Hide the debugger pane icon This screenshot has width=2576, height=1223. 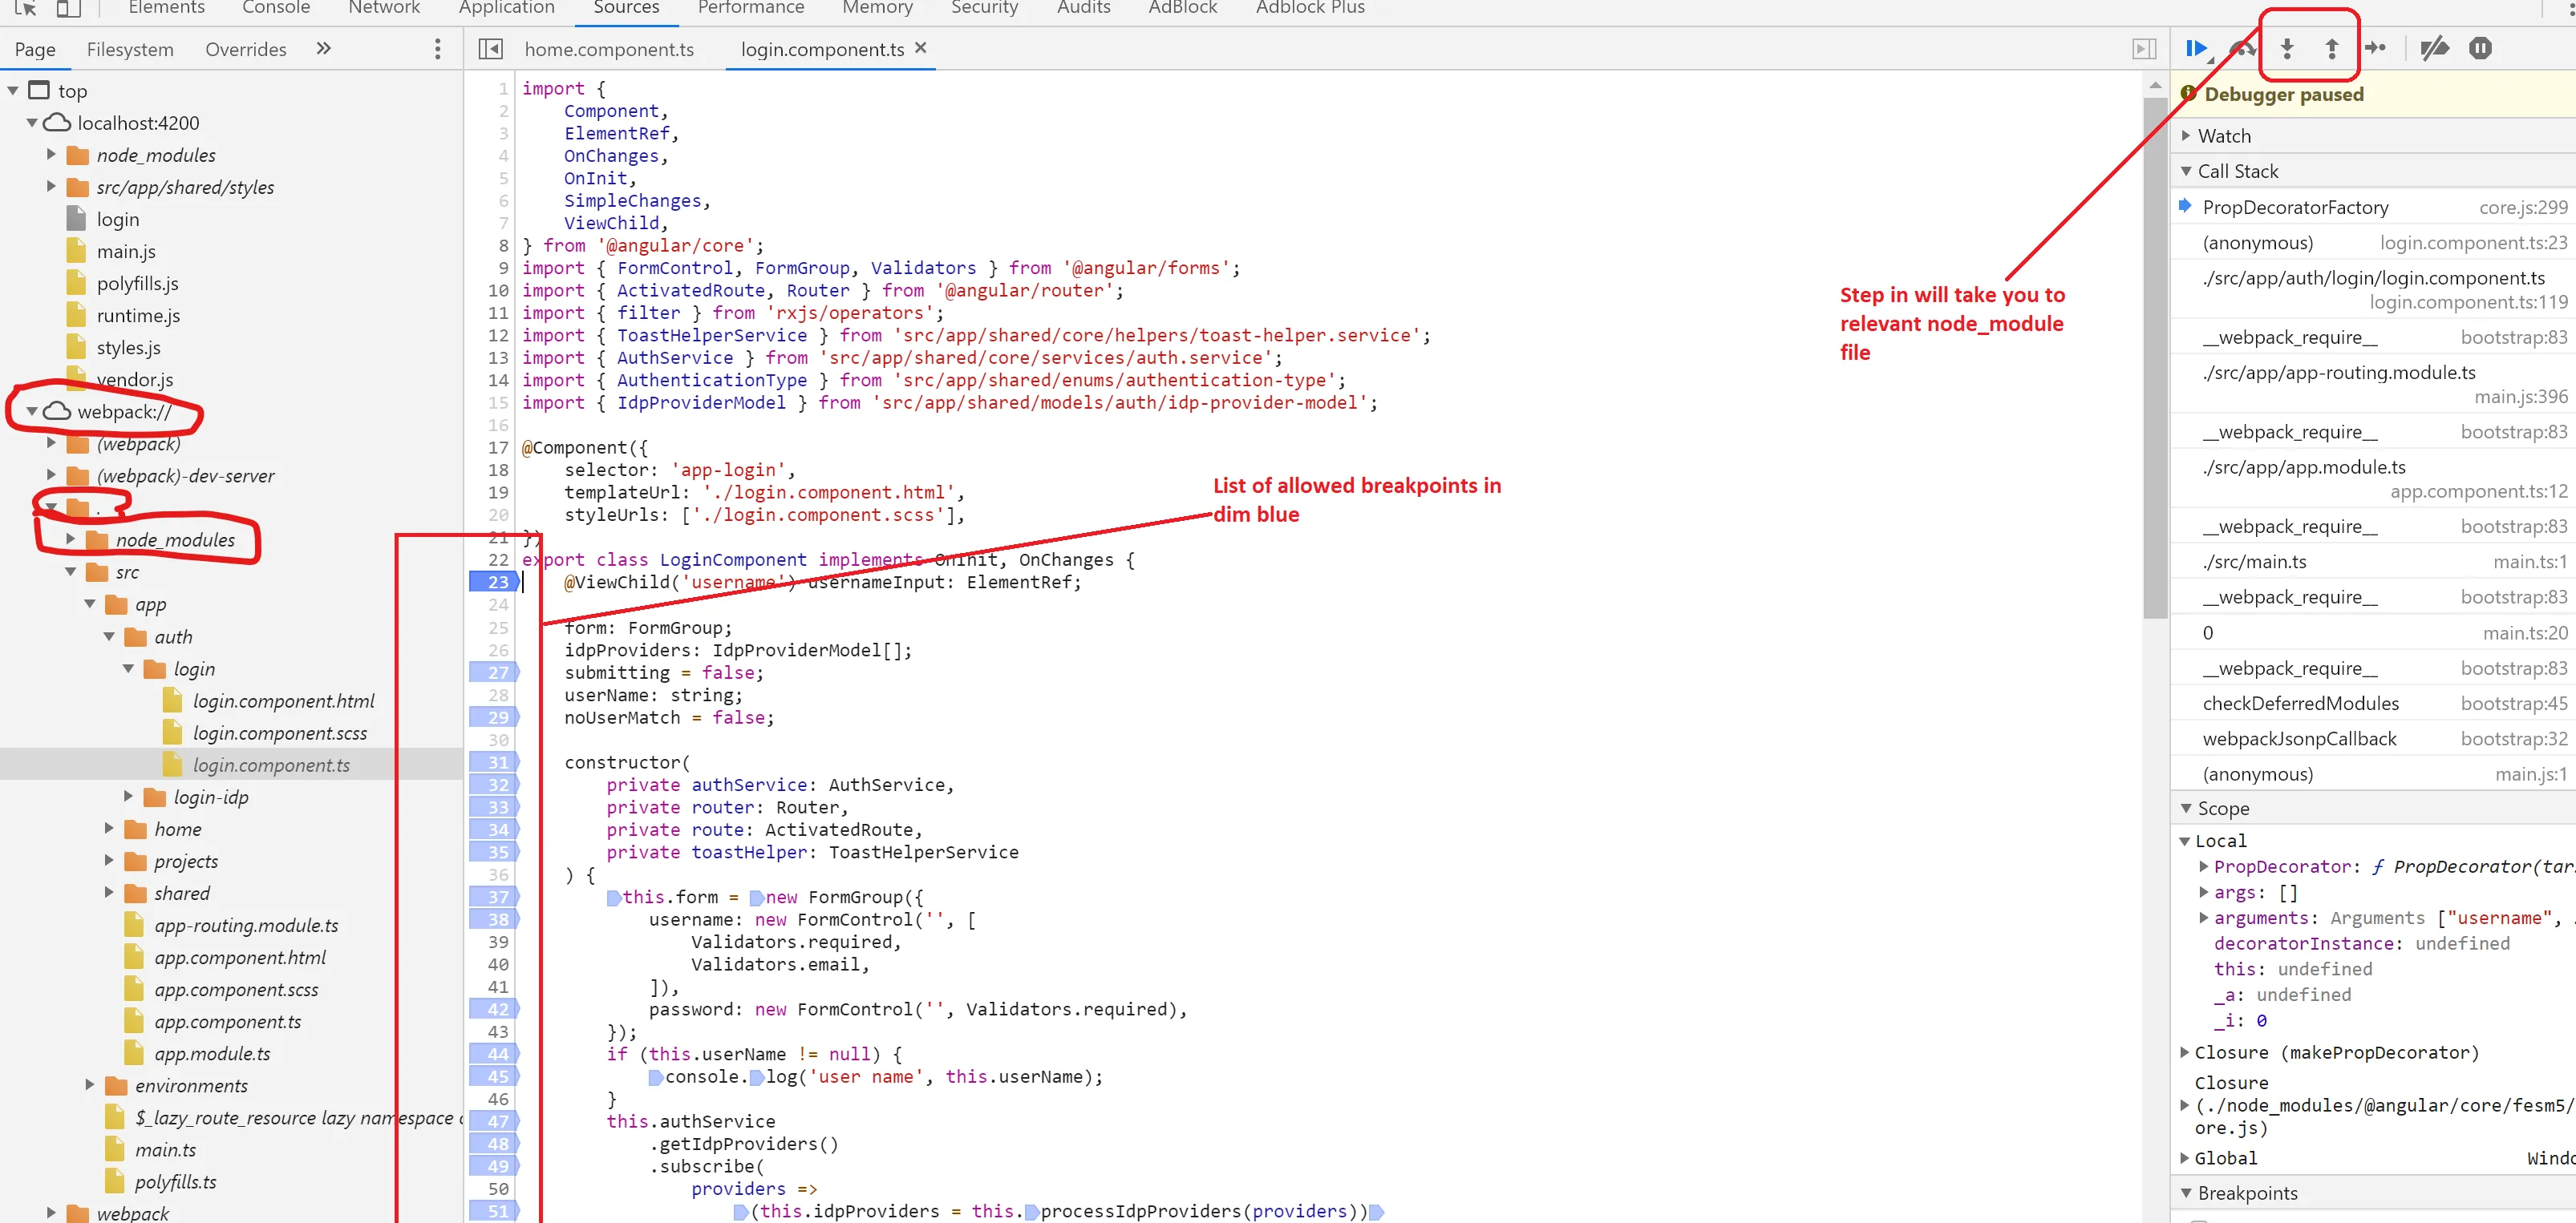[x=2144, y=49]
